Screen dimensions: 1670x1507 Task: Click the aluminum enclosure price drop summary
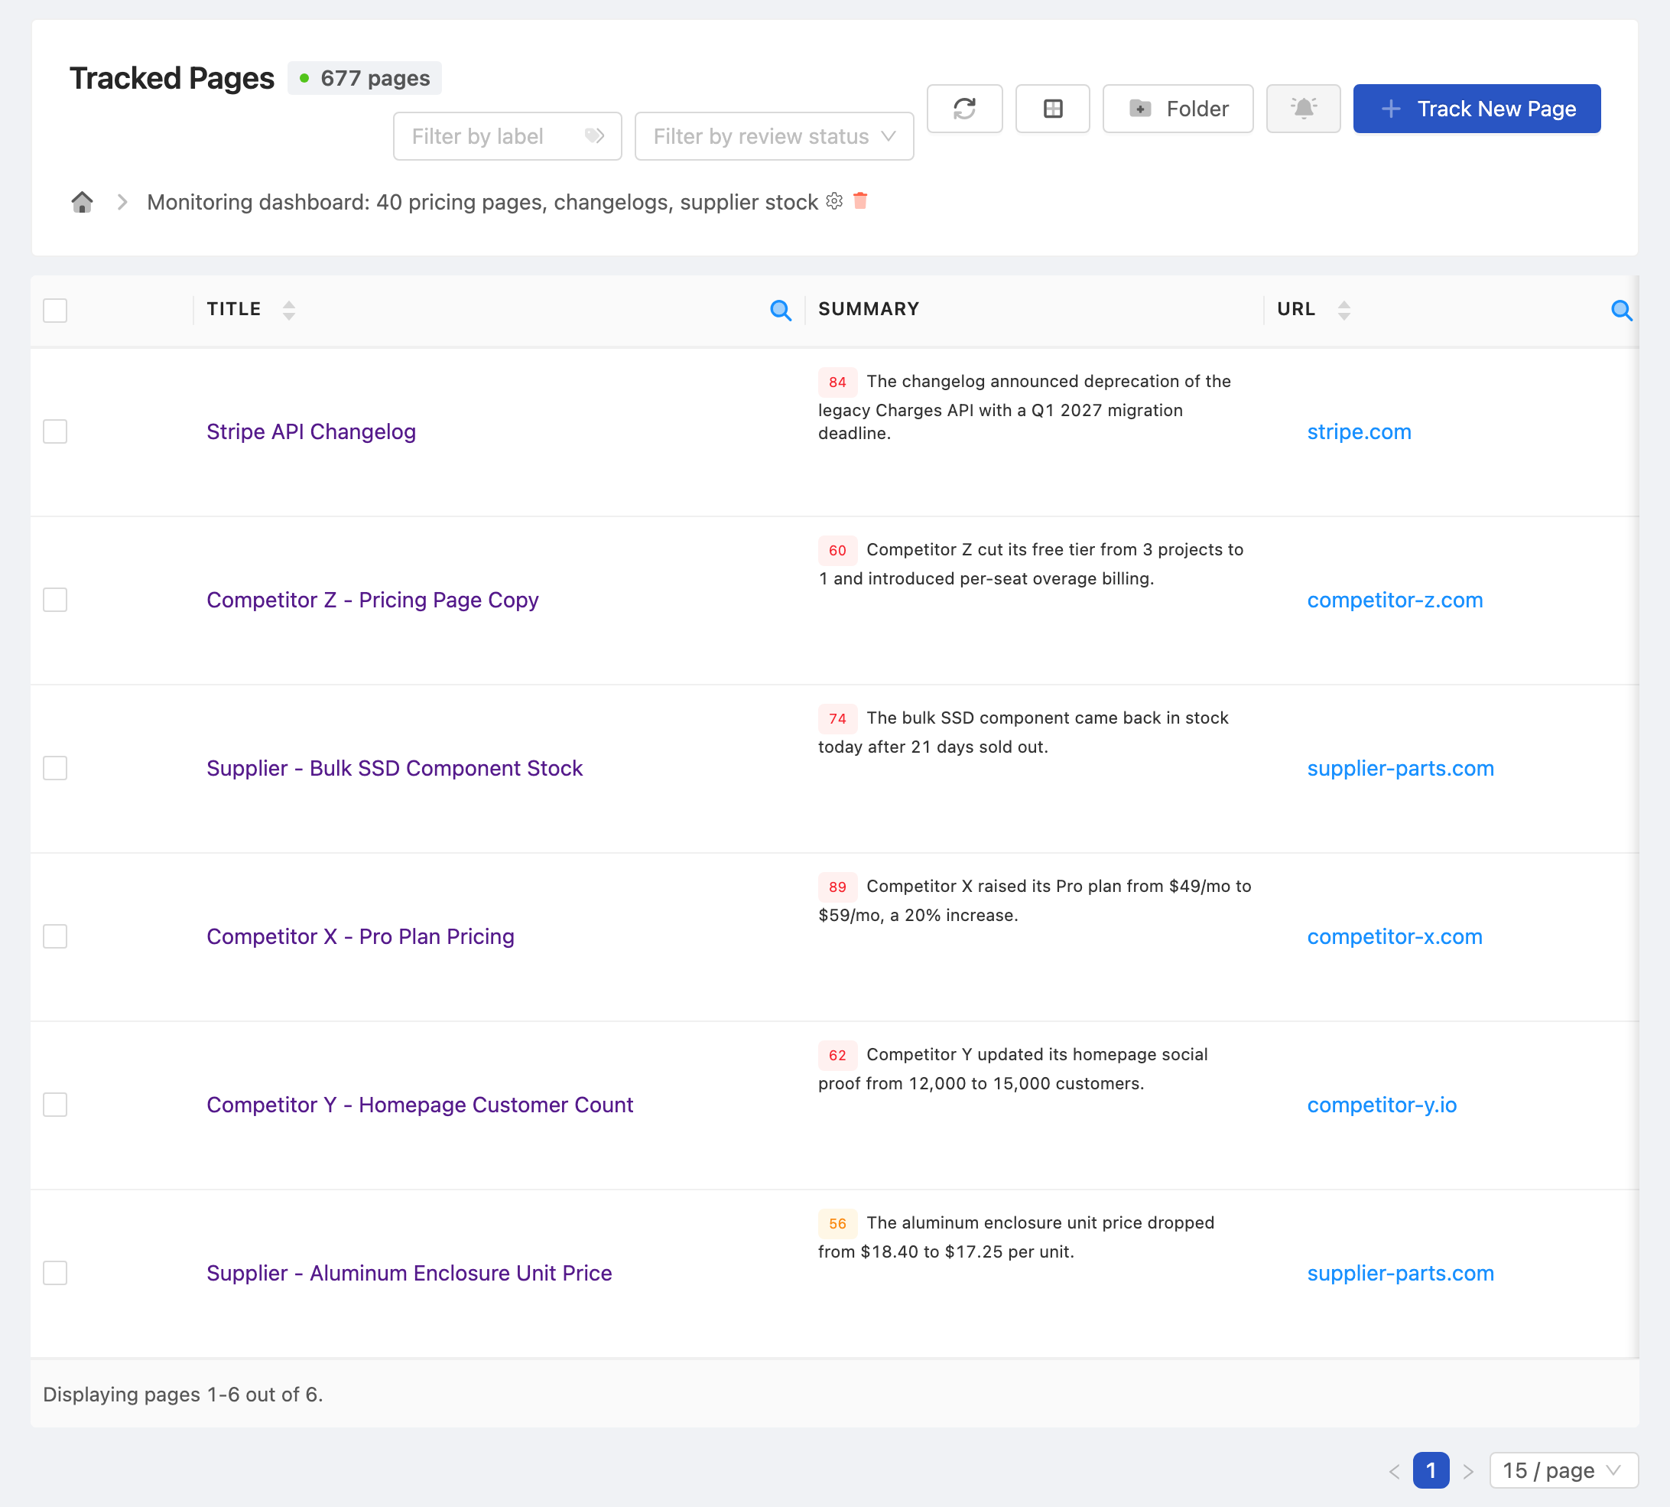point(1017,1236)
